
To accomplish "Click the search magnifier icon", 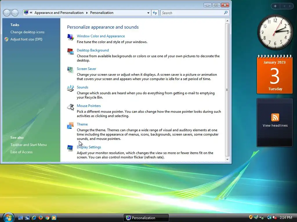I will [226, 13].
